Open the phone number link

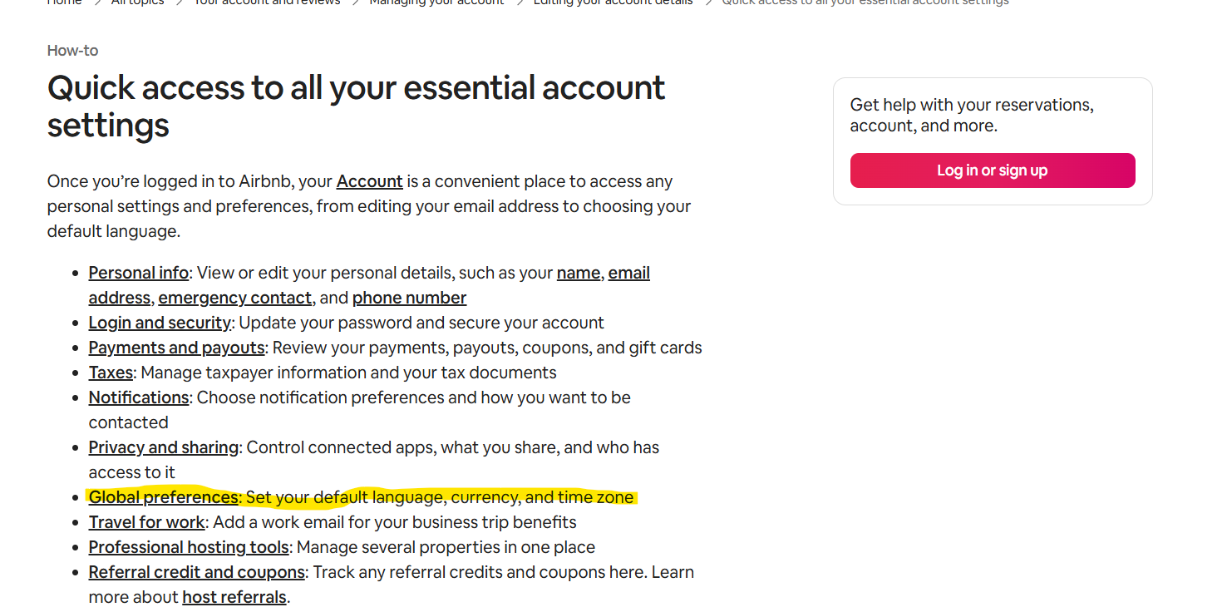(x=409, y=298)
